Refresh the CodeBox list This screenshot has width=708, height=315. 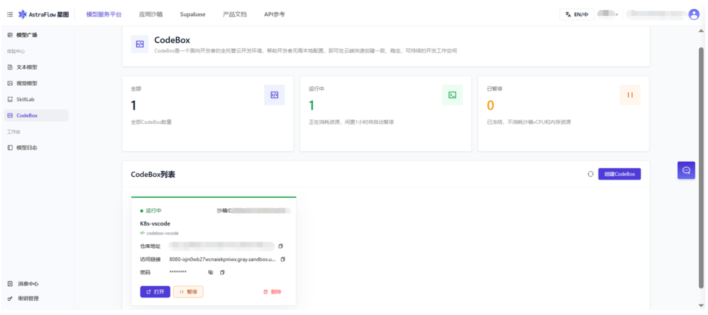click(590, 174)
